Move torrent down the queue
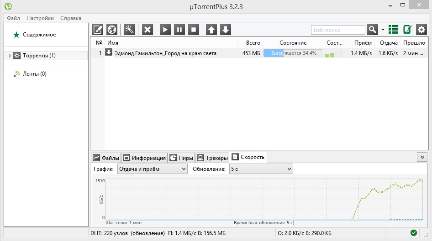 [x=226, y=30]
